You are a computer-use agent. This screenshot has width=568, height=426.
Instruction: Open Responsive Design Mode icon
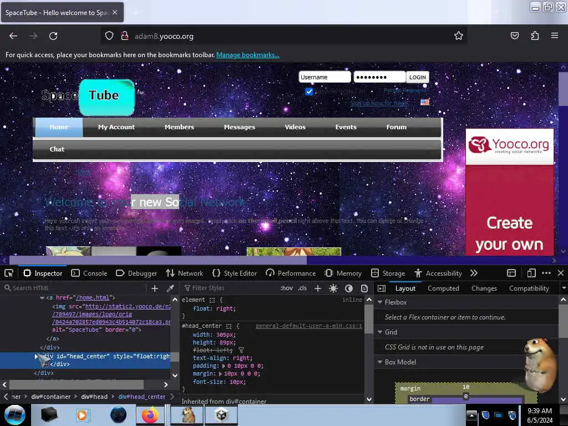531,273
